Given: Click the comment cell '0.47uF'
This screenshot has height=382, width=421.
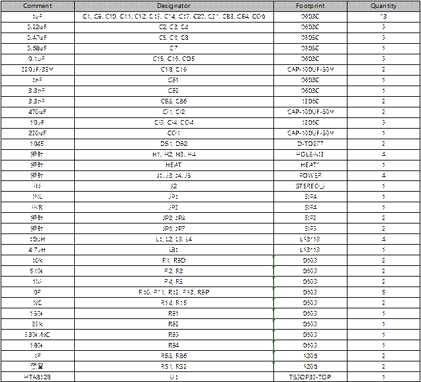Looking at the screenshot, I should (38, 38).
